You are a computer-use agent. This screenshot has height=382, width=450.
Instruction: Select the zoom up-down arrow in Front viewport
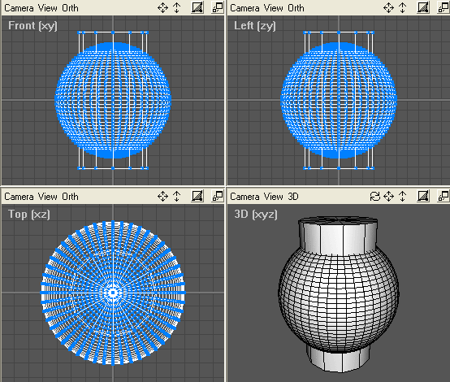(x=177, y=8)
